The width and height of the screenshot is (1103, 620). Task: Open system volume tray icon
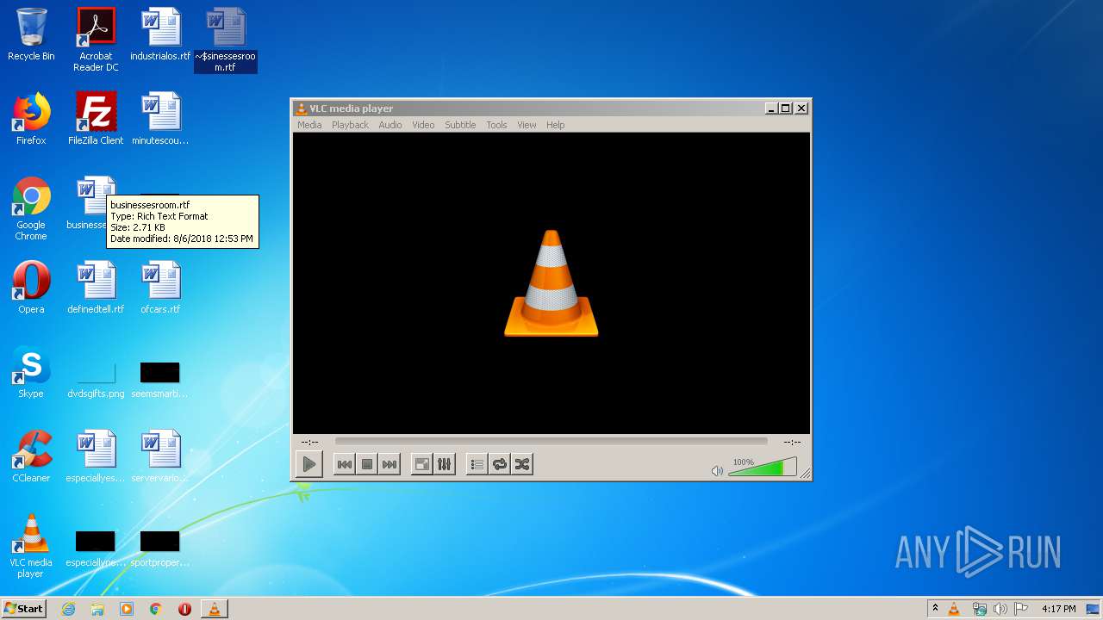tap(1000, 609)
